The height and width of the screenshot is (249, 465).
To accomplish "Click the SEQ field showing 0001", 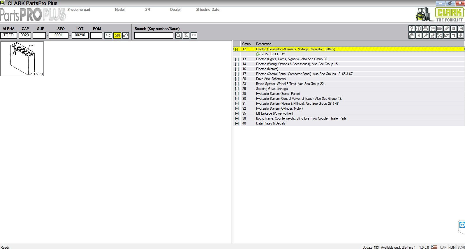I will [59, 35].
